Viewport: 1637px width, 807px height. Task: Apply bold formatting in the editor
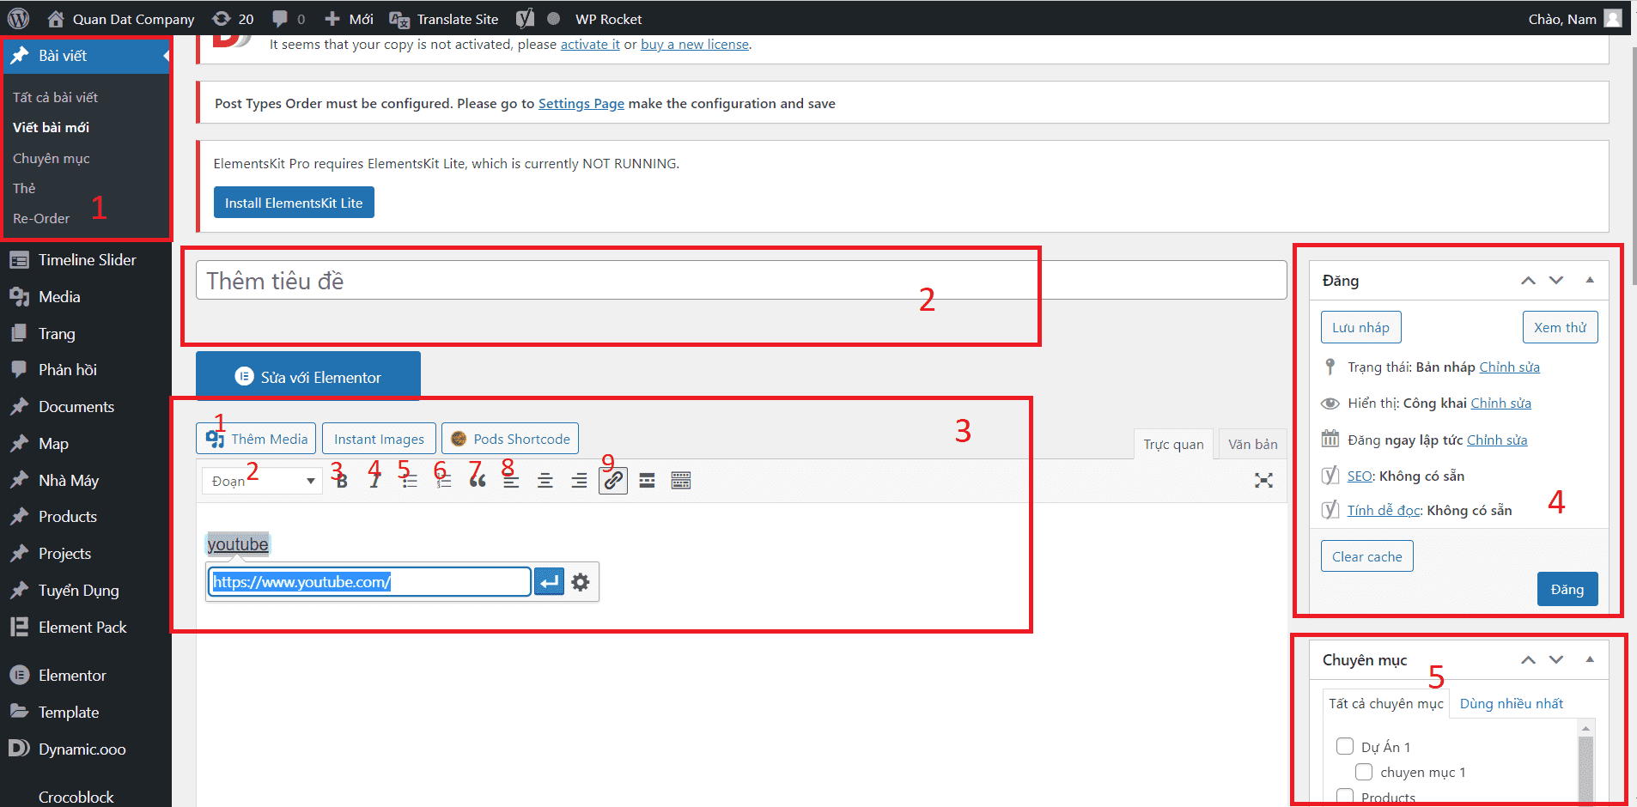tap(341, 480)
